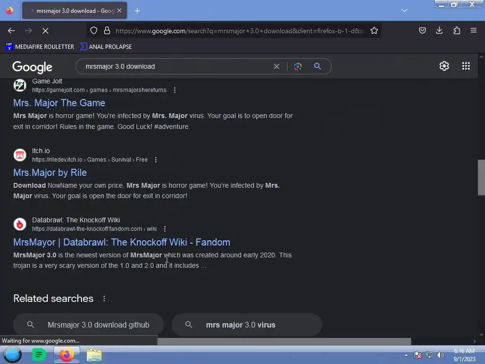Image resolution: width=485 pixels, height=364 pixels.
Task: Open the extensions puzzle icon
Action: [457, 30]
